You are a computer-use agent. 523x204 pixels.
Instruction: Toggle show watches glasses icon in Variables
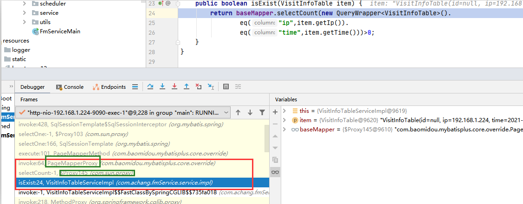pos(275,172)
